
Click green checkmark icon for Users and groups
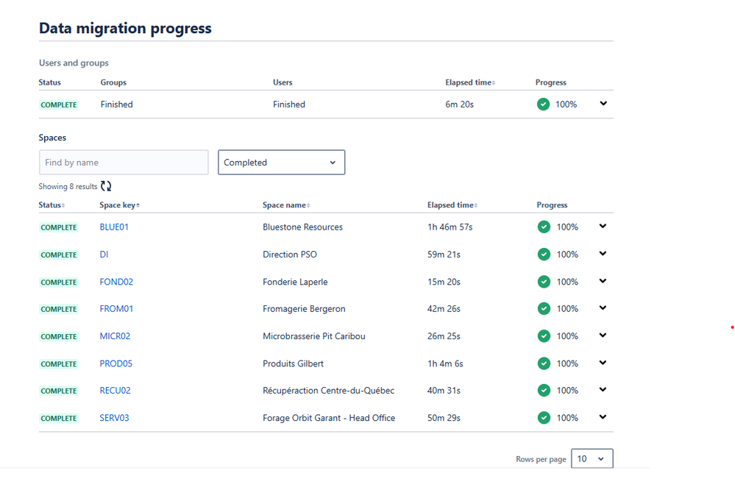click(543, 104)
